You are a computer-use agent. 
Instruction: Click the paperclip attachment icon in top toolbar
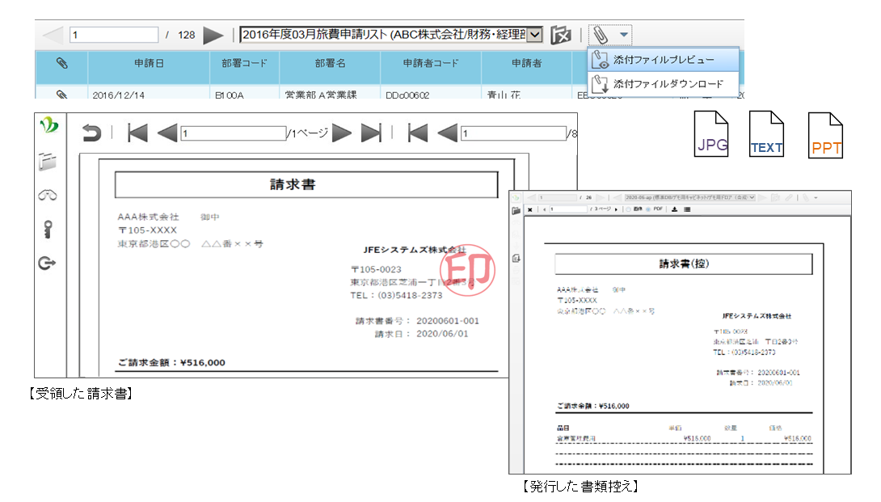click(600, 35)
